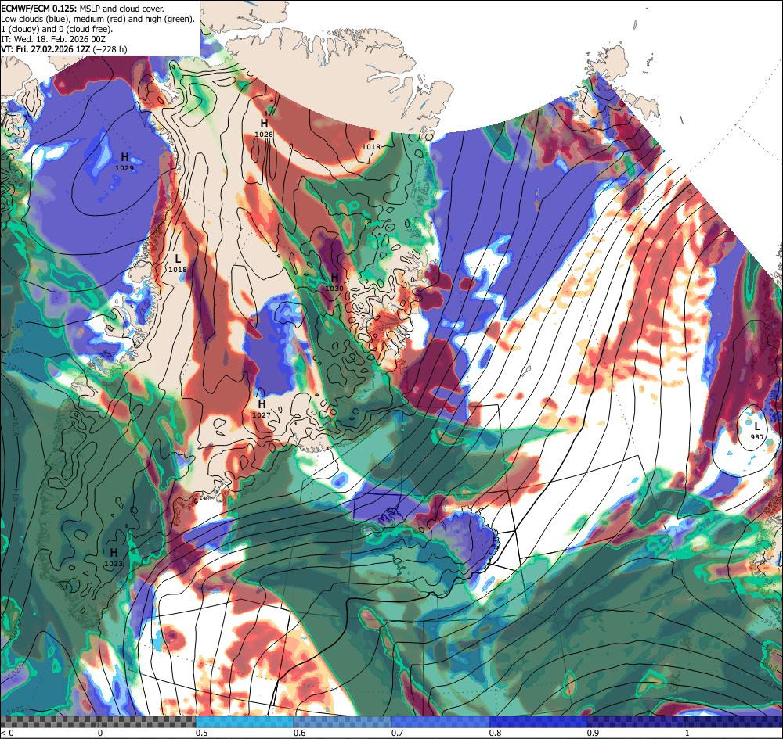Click the '< 0' colorbar label

tap(7, 733)
